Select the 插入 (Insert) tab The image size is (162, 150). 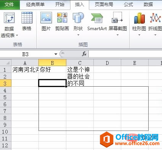[x=80, y=5]
